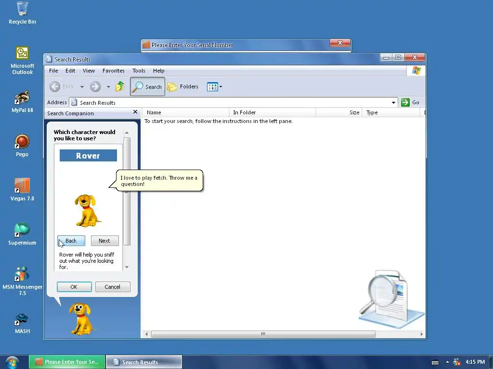Screen dimensions: 493x369
Task: Click the Go label in address bar
Action: [x=415, y=102]
